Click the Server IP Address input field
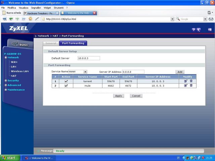Screen dimensions: 215x161 [x=133, y=71]
